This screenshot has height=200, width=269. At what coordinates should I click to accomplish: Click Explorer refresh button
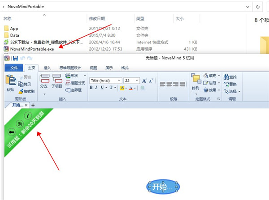point(258,7)
